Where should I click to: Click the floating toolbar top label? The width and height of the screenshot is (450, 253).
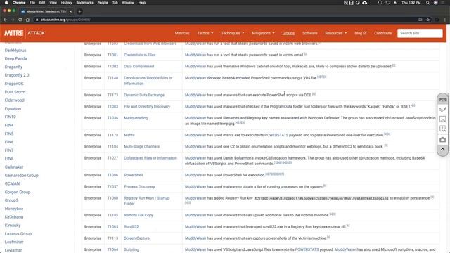[442, 100]
